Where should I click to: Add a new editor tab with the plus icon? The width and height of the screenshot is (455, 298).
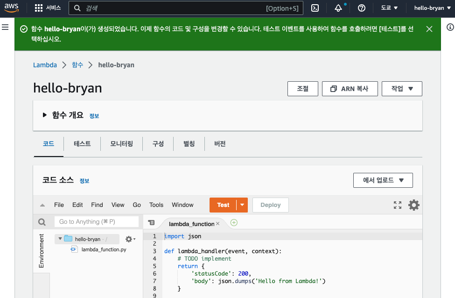(234, 223)
